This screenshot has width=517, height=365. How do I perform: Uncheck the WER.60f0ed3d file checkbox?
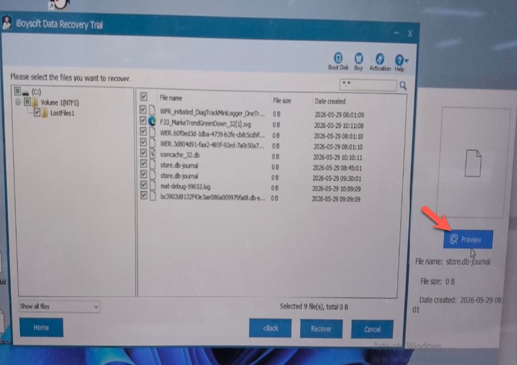(x=143, y=131)
